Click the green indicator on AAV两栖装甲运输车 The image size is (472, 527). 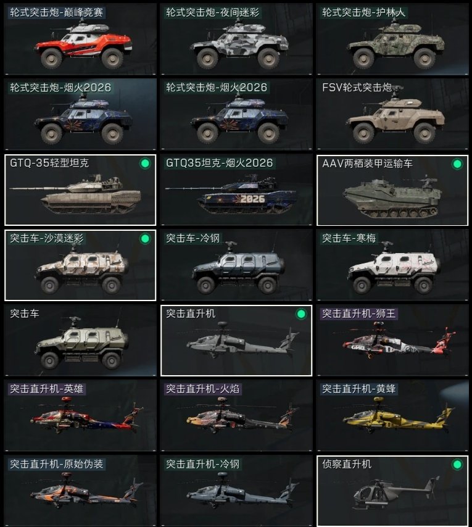(x=457, y=164)
